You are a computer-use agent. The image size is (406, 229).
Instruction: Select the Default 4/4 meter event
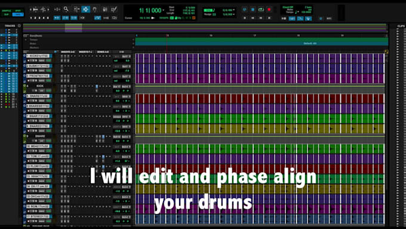[x=310, y=44]
